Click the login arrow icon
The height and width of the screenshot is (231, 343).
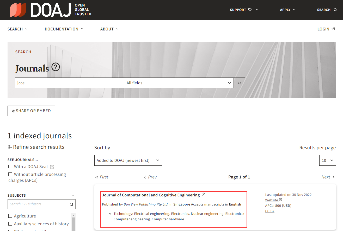pyautogui.click(x=333, y=29)
